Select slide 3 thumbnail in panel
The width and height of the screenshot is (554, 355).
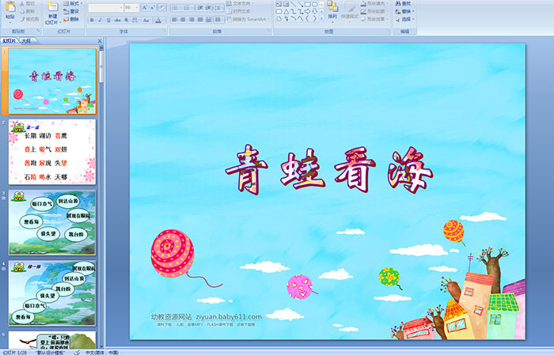(53, 222)
